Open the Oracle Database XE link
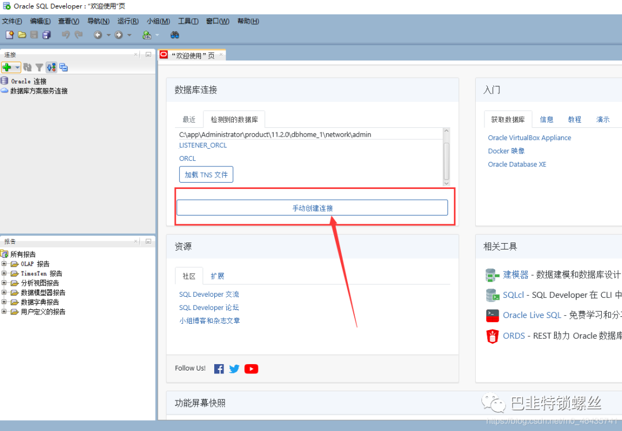Image resolution: width=622 pixels, height=431 pixels. tap(517, 164)
